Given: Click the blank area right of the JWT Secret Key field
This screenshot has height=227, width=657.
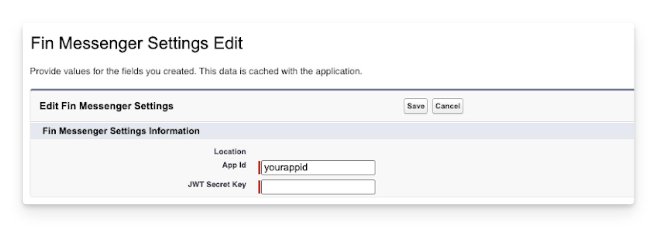Looking at the screenshot, I should click(484, 187).
